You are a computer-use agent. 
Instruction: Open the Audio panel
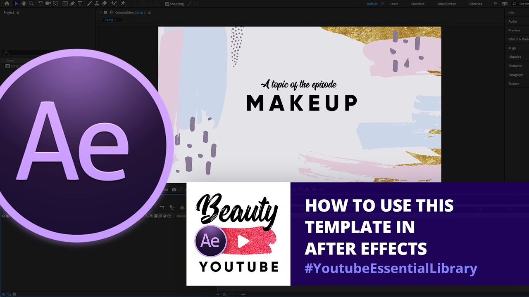point(512,21)
